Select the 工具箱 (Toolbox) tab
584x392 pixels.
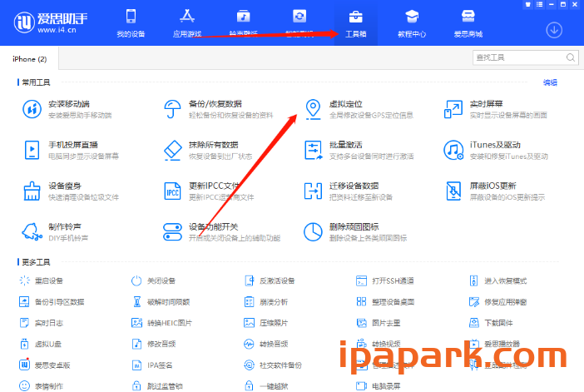356,23
